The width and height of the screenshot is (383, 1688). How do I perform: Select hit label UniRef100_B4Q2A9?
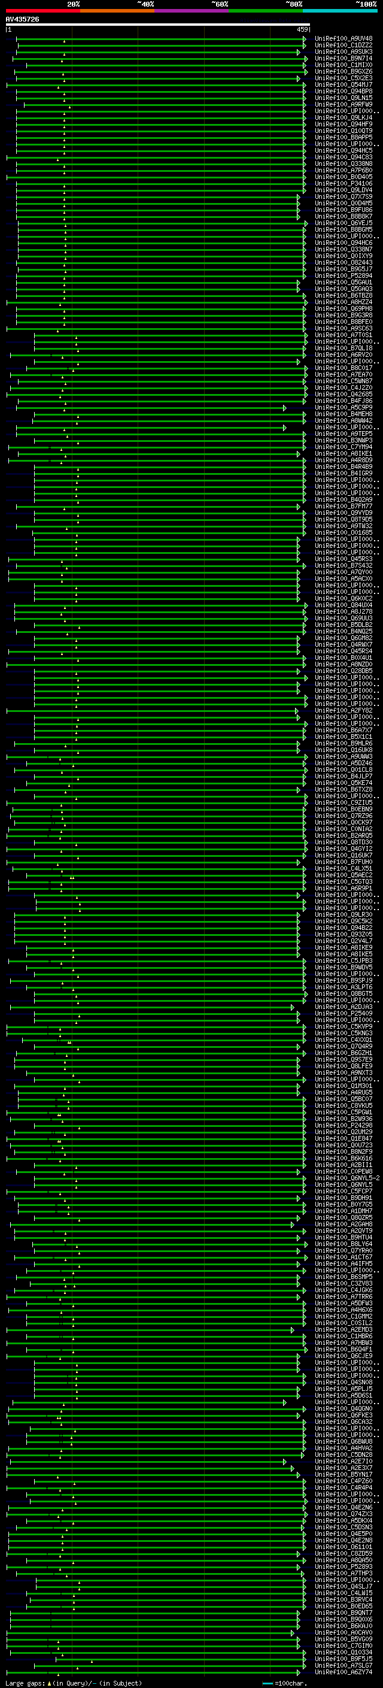pyautogui.click(x=344, y=500)
